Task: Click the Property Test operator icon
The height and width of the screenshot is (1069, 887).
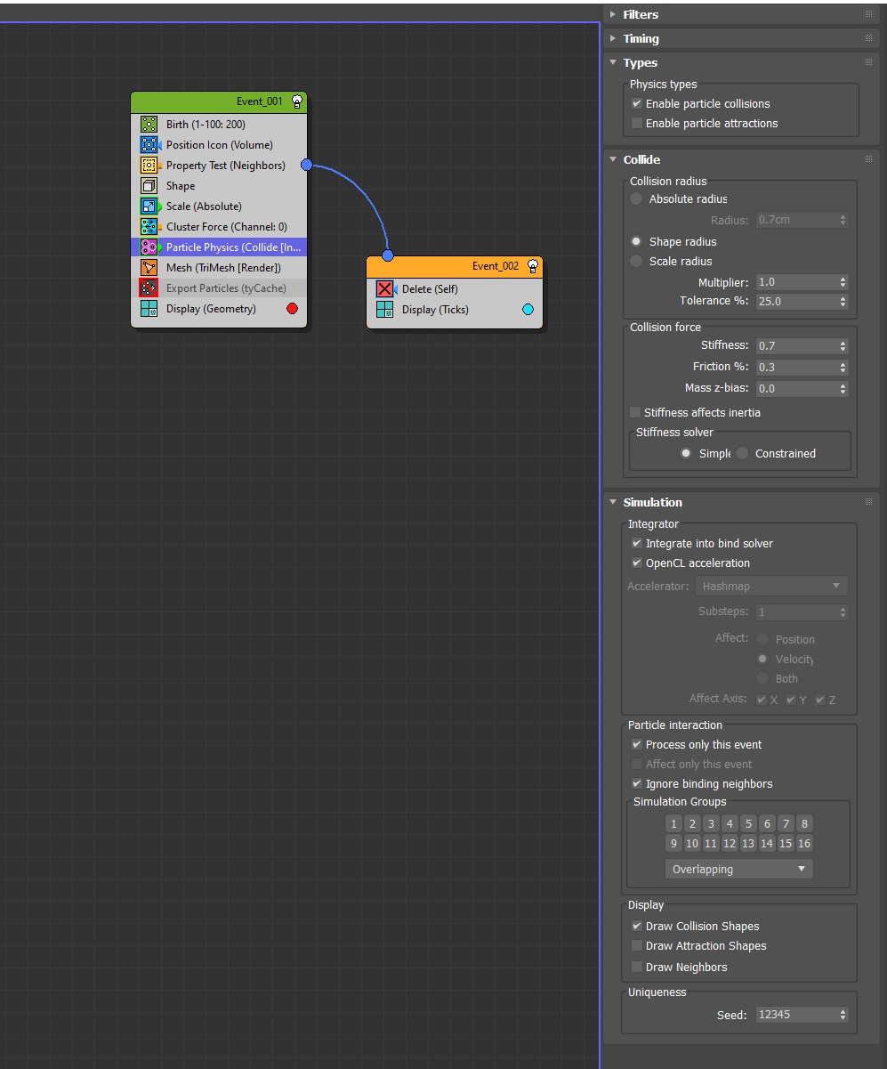Action: 149,166
